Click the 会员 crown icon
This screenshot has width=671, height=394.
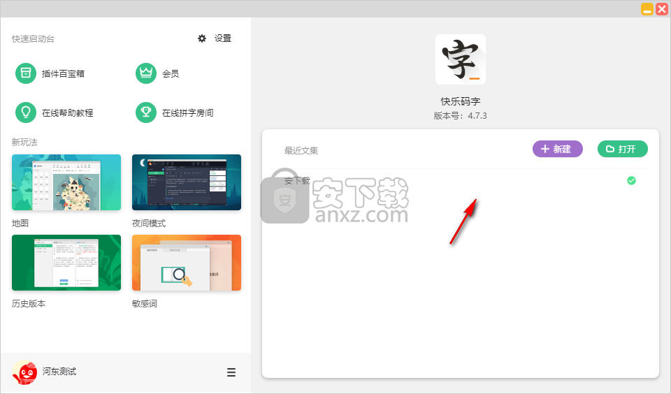(x=146, y=73)
